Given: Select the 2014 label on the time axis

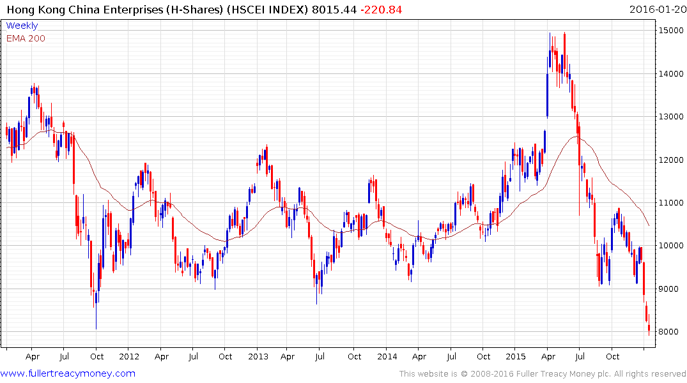Looking at the screenshot, I should [386, 356].
